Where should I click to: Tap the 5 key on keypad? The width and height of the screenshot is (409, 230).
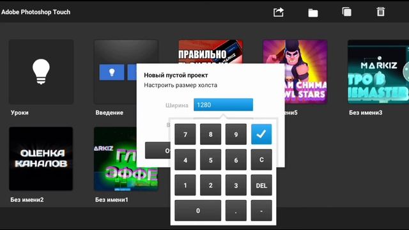[210, 160]
